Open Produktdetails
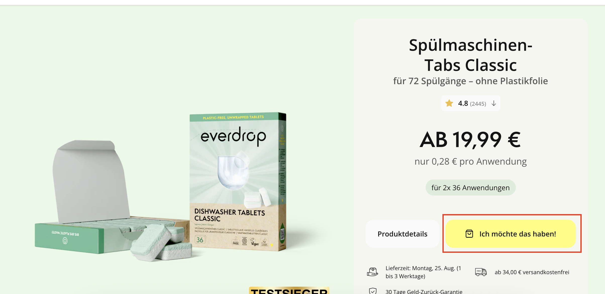This screenshot has width=605, height=294. 402,234
